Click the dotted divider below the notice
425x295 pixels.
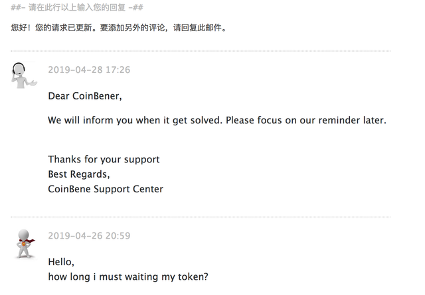pyautogui.click(x=201, y=51)
